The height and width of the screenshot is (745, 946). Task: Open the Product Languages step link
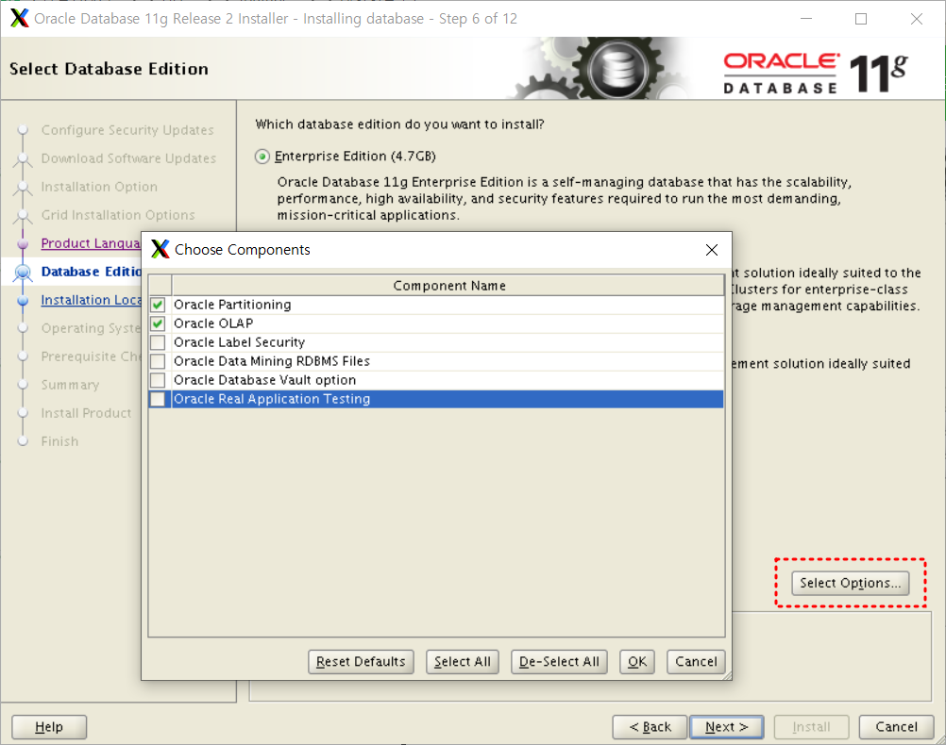pyautogui.click(x=91, y=243)
